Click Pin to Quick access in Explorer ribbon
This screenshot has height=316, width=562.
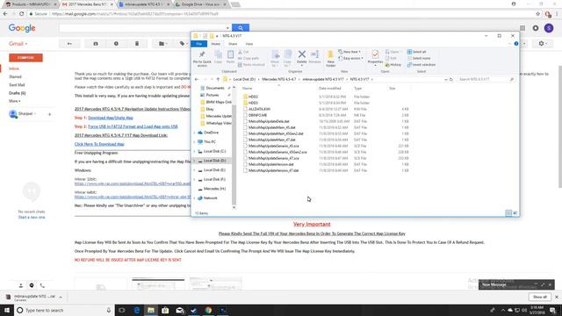coord(202,58)
